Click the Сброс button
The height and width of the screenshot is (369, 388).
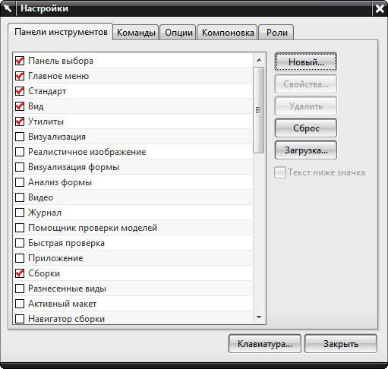point(306,128)
